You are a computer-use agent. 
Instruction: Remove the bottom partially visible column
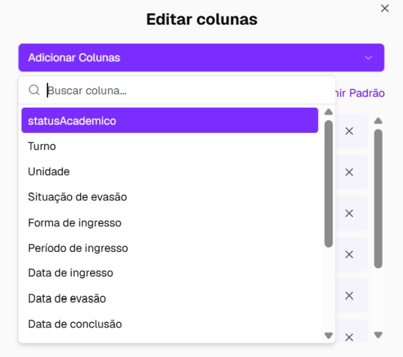pos(349,337)
